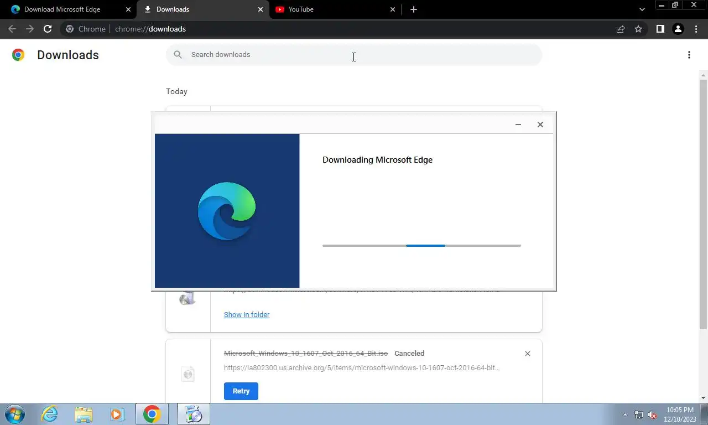Open Chrome three-dot menu in toolbar
The width and height of the screenshot is (708, 425).
point(696,29)
